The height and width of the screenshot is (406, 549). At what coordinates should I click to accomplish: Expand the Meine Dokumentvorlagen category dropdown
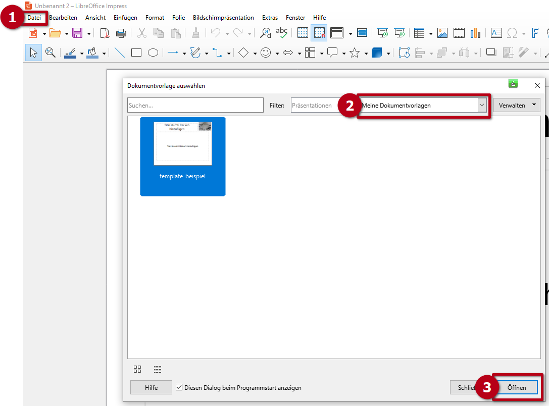coord(482,105)
